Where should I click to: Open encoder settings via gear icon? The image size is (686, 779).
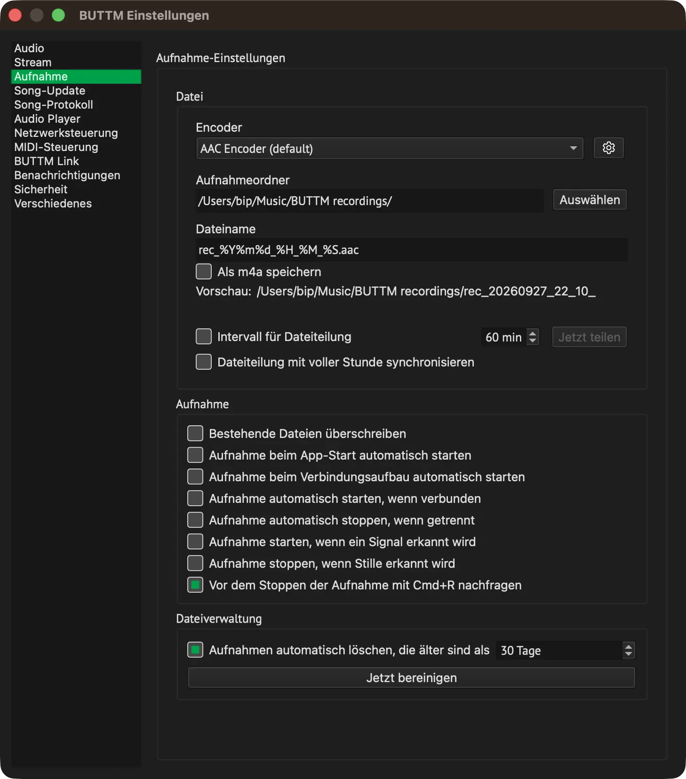click(x=608, y=148)
